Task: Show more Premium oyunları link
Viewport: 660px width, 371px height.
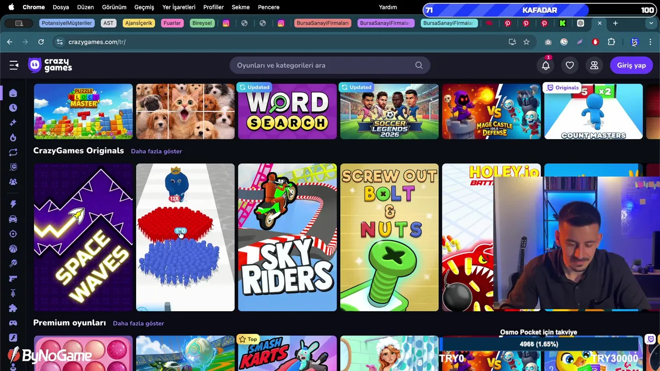Action: 138,324
